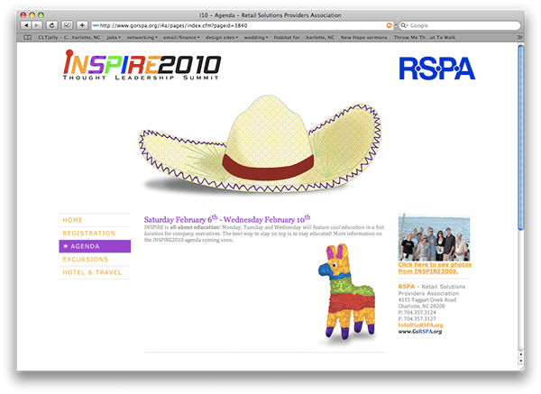This screenshot has width=541, height=394.
Task: Click the Google search field
Action: pos(460,25)
